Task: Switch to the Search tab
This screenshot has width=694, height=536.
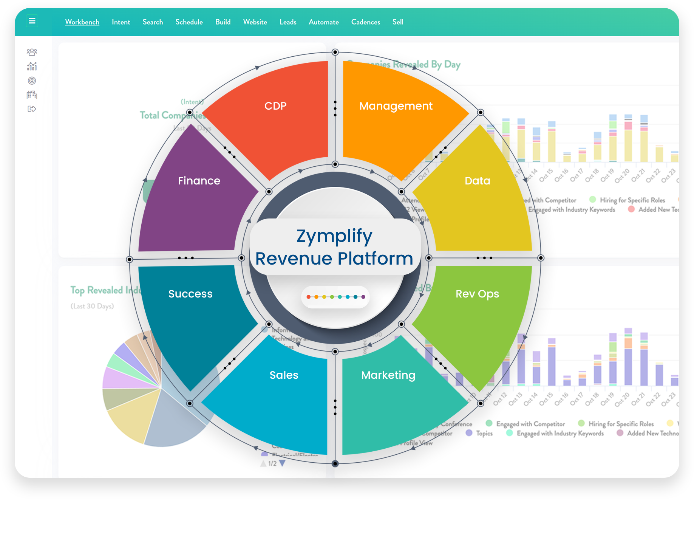Action: [153, 22]
